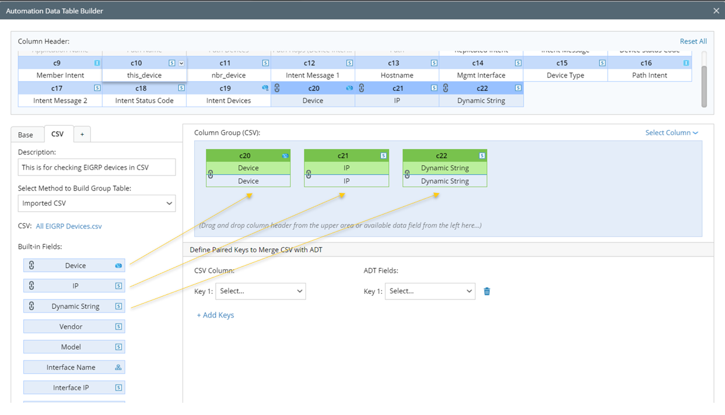Click the string type icon on c17 header

[x=97, y=88]
